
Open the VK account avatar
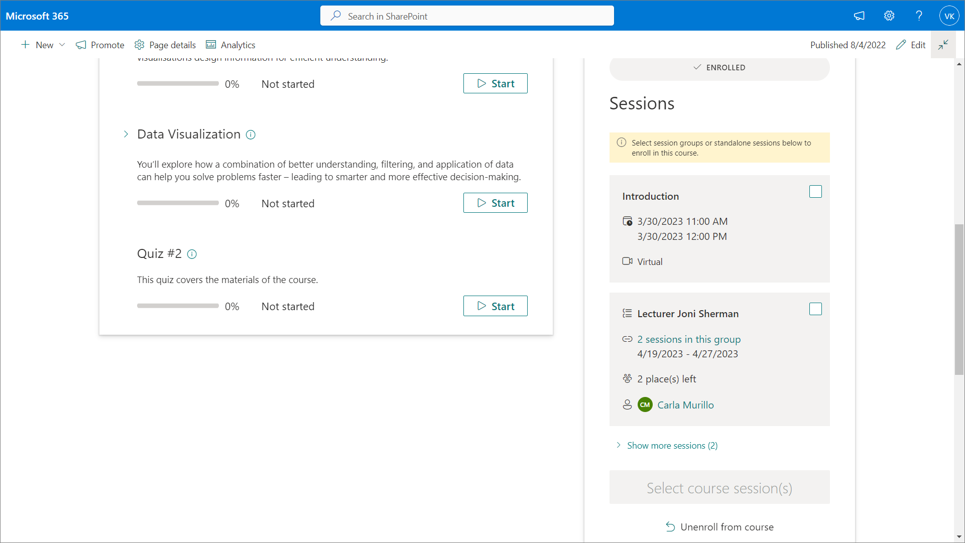(949, 16)
